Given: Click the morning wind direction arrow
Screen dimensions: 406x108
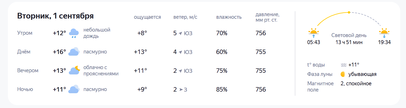Looking at the screenshot, I should coord(180,33).
